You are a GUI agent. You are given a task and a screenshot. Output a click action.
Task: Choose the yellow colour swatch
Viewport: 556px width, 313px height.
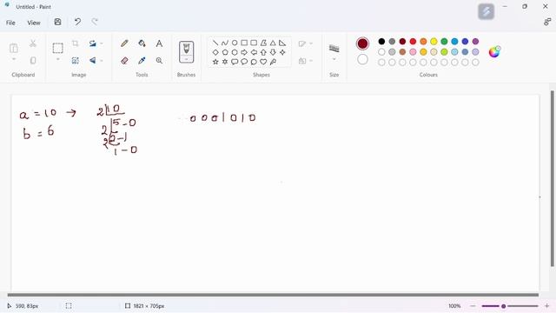(434, 42)
